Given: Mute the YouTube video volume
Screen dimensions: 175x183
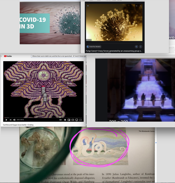Looking at the screenshot, I should [14, 120].
